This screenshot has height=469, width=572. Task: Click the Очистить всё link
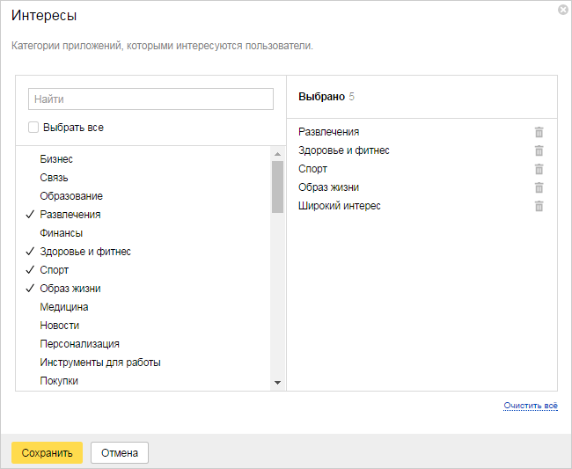pyautogui.click(x=531, y=406)
